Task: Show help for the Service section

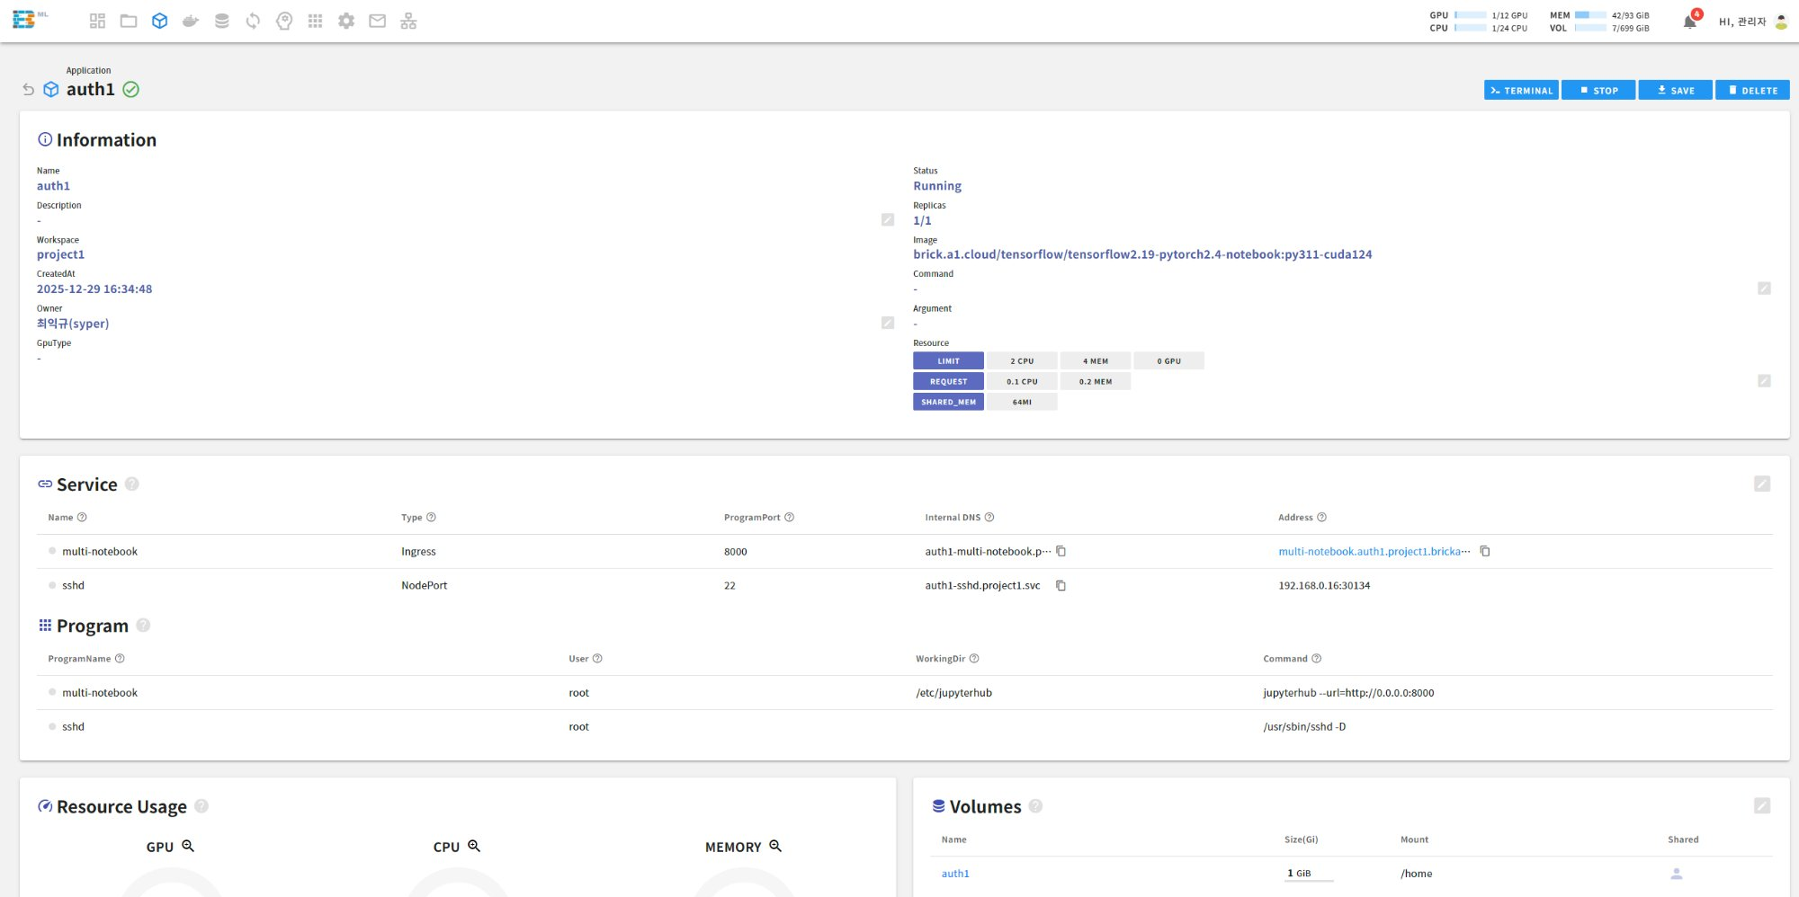Action: click(132, 484)
